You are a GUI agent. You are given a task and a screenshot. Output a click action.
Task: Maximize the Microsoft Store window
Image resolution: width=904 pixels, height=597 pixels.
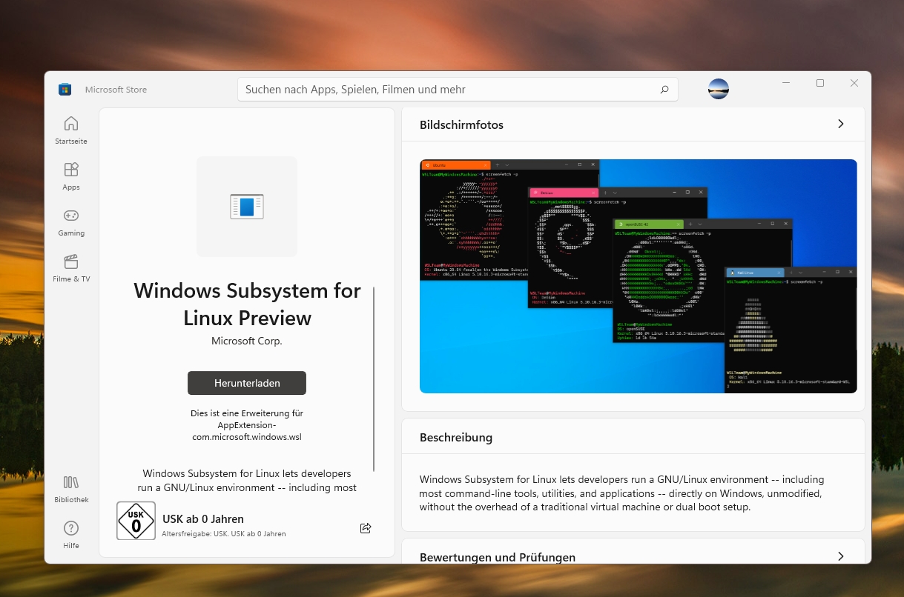[820, 83]
